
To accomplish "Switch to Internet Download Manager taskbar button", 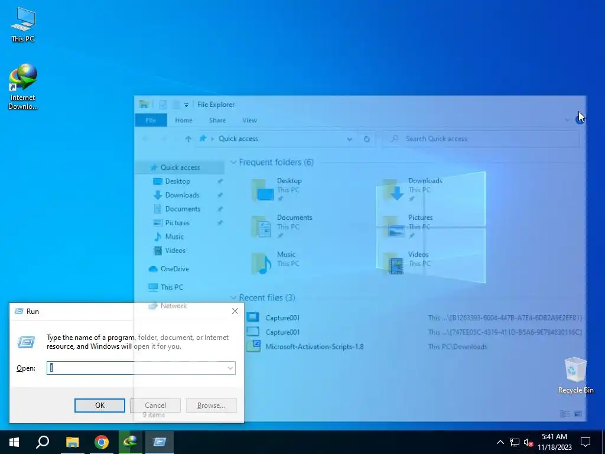I will click(131, 442).
